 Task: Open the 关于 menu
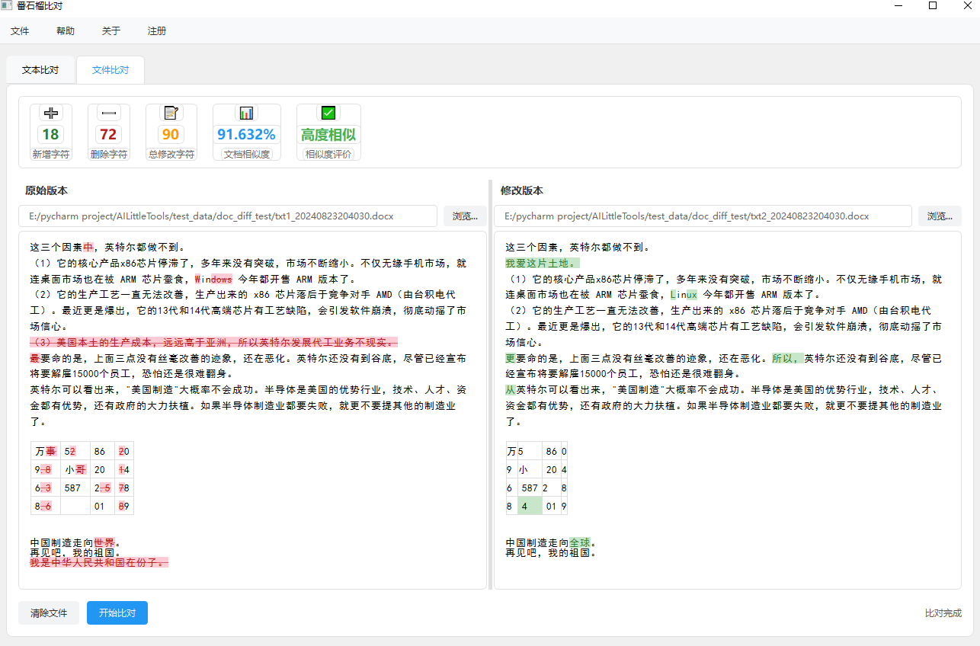(x=111, y=31)
